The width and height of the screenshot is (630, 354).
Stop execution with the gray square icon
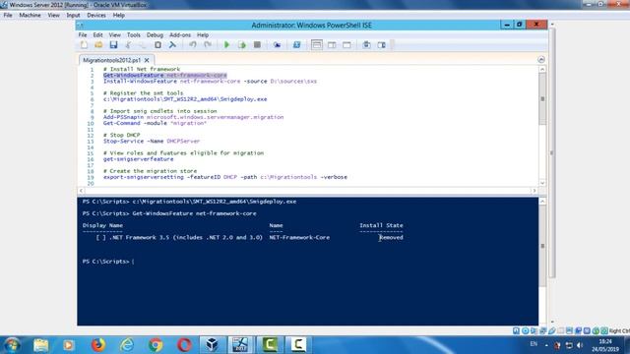pos(257,45)
